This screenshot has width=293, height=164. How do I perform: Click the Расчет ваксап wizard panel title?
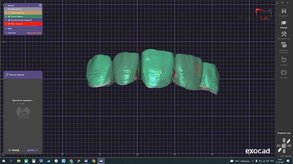pos(17,75)
